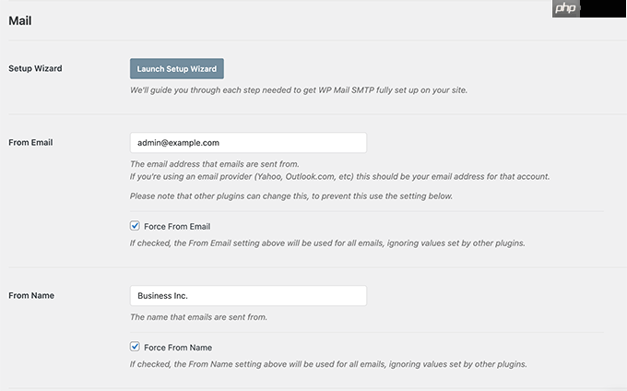The image size is (627, 391).
Task: Click "The name that emails are sent from" text
Action: [x=198, y=317]
